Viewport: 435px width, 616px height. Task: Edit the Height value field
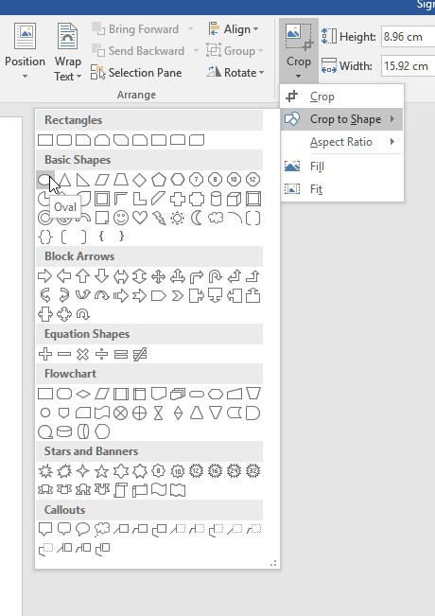[x=409, y=37]
